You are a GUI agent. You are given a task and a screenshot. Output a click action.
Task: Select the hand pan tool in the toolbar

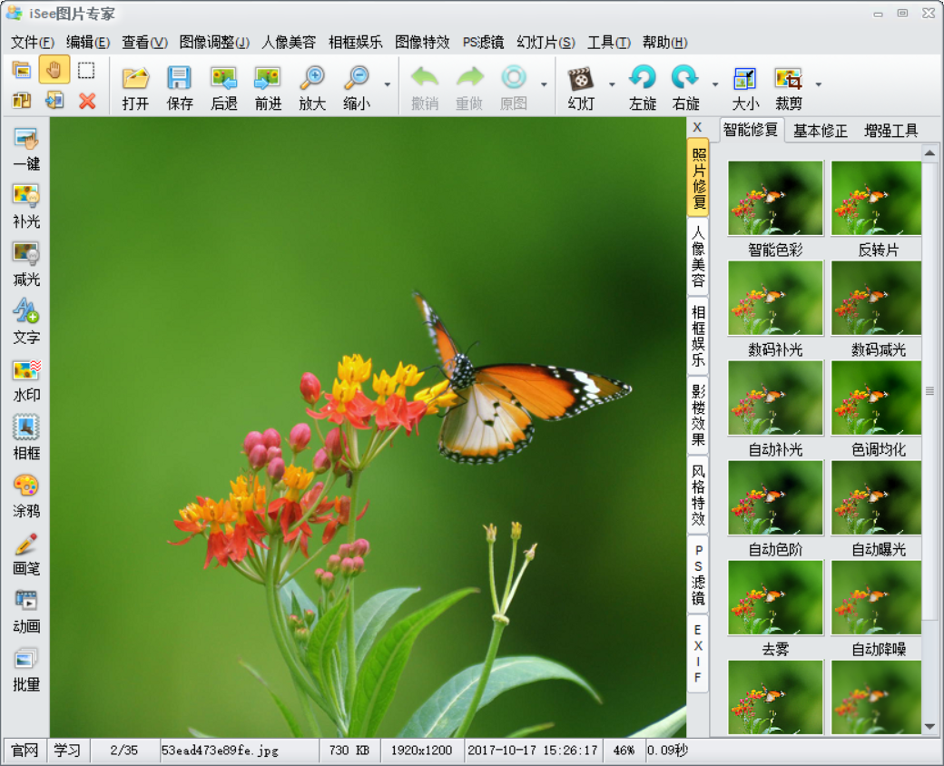[54, 70]
